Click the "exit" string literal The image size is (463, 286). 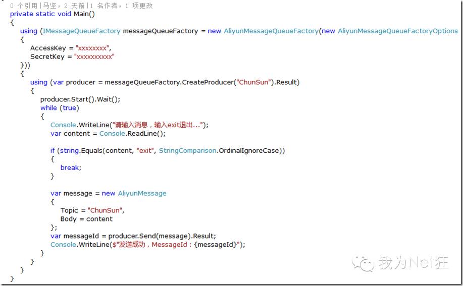(x=145, y=151)
